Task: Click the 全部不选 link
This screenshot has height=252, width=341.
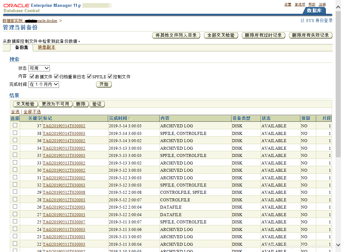Action: (32, 112)
